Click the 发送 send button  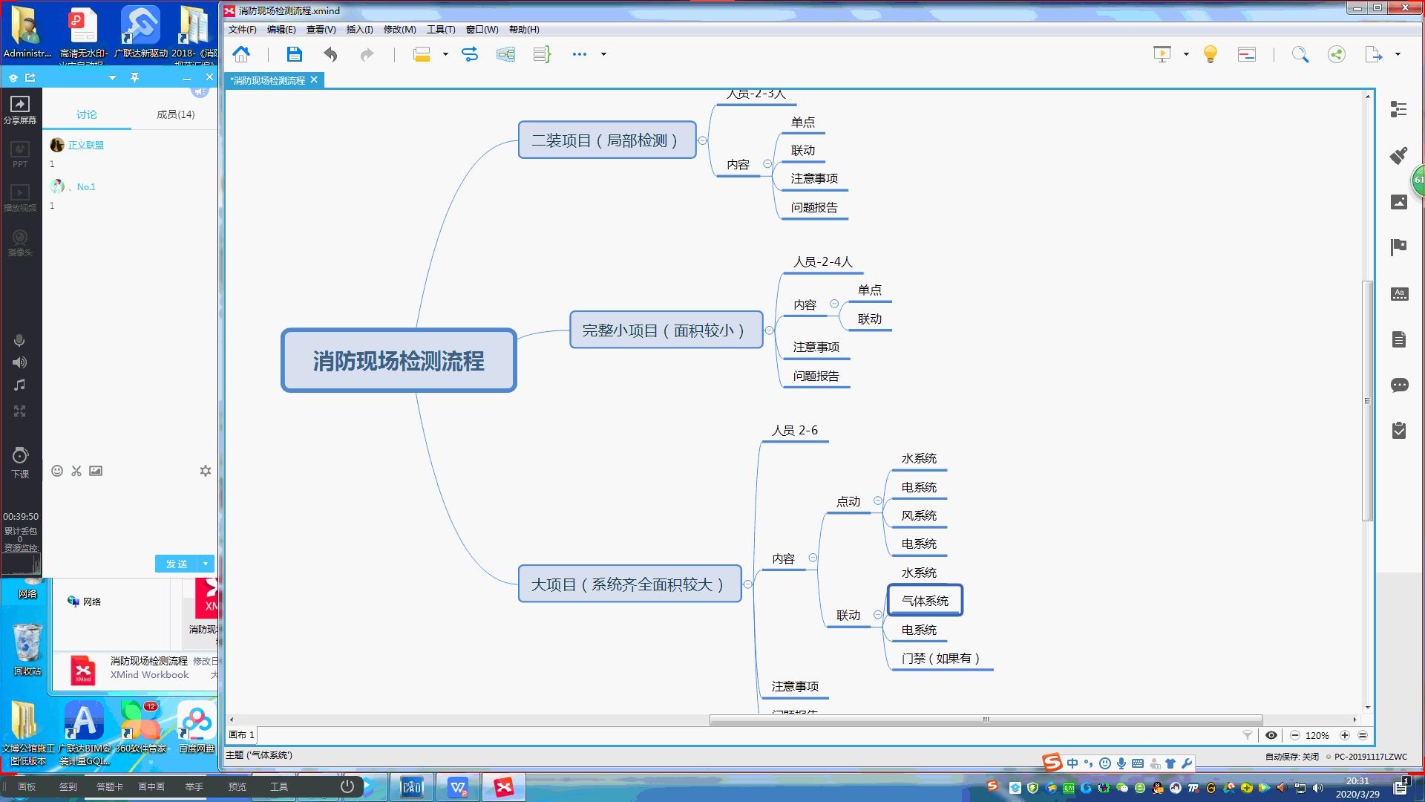click(177, 564)
